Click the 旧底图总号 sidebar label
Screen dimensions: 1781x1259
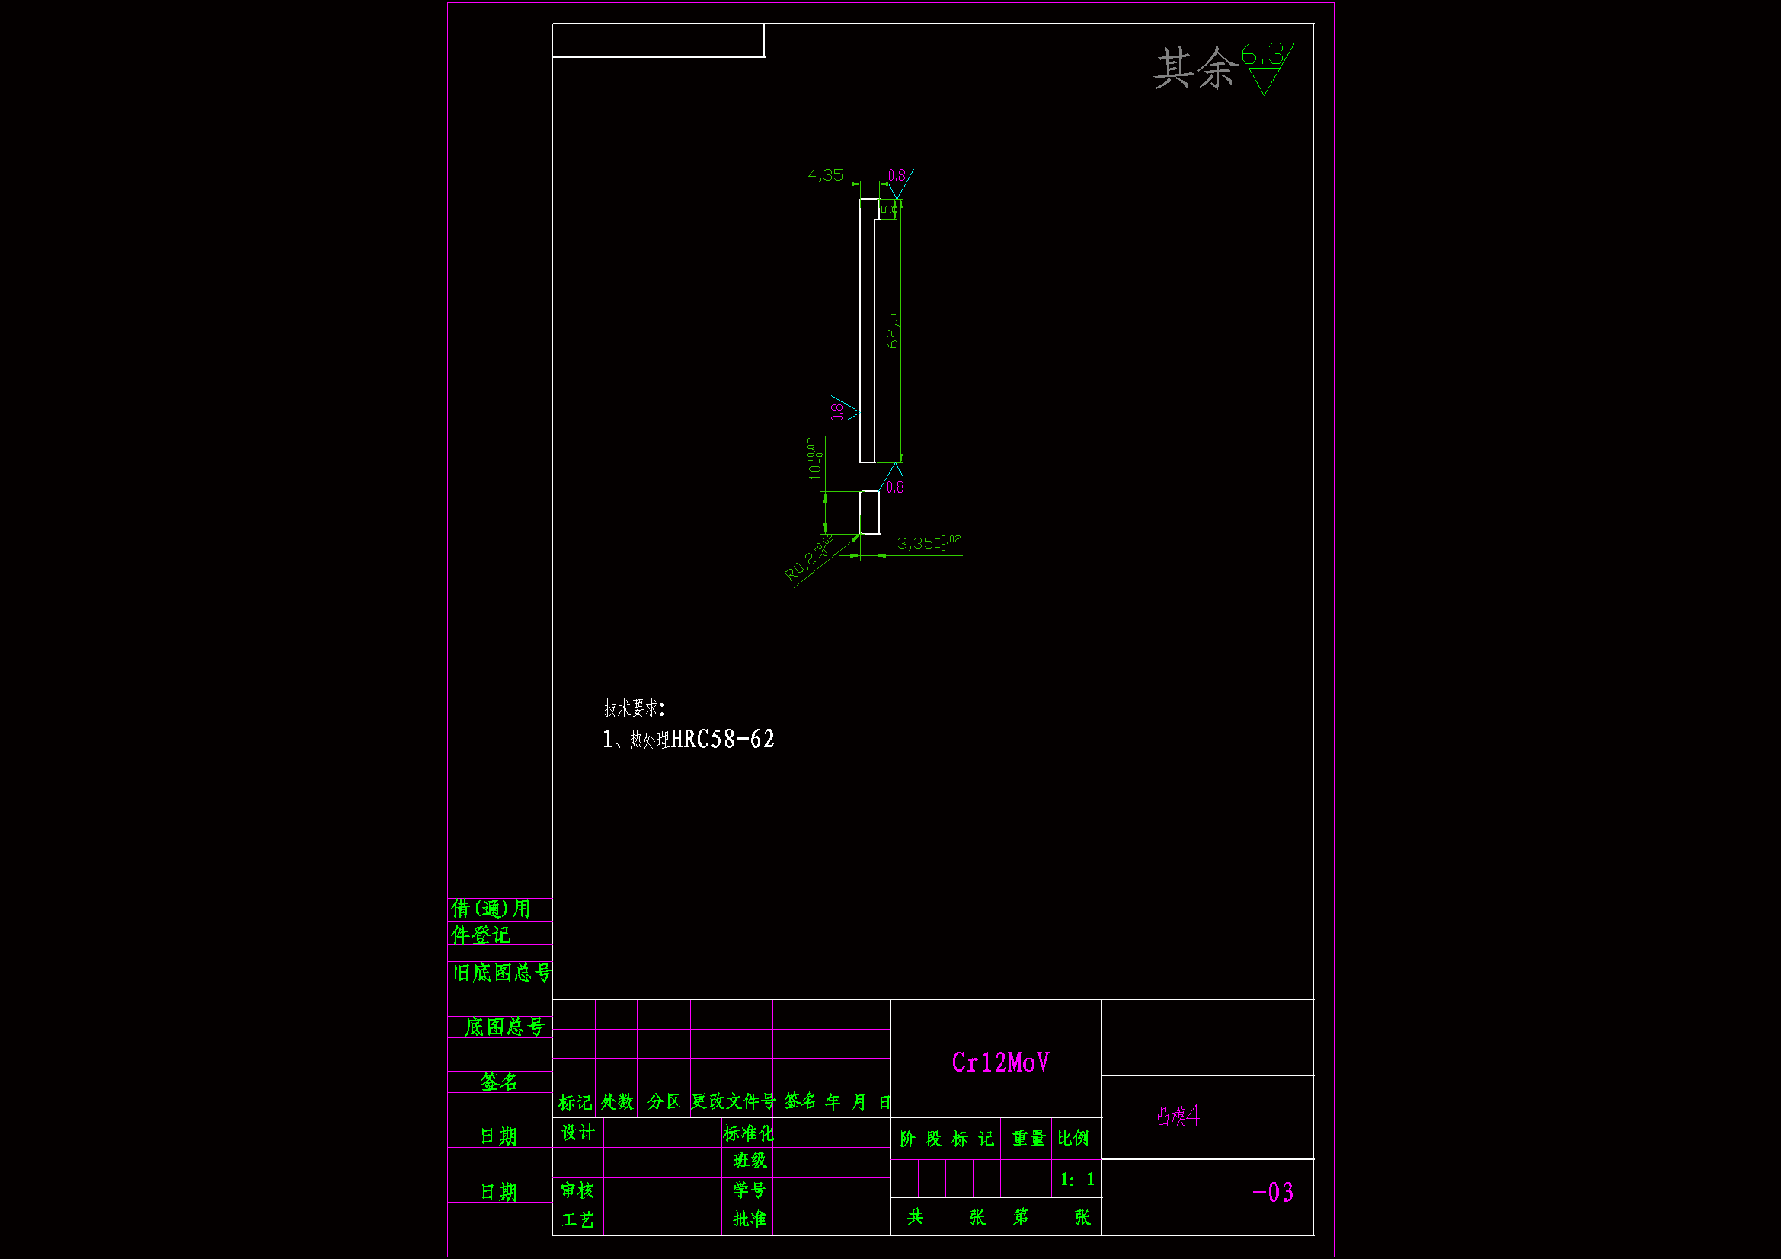click(x=502, y=973)
